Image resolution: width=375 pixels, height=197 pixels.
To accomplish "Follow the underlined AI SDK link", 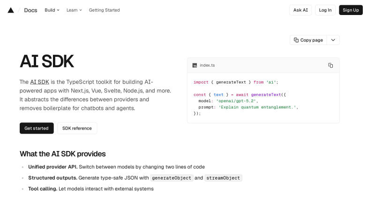I will [39, 82].
